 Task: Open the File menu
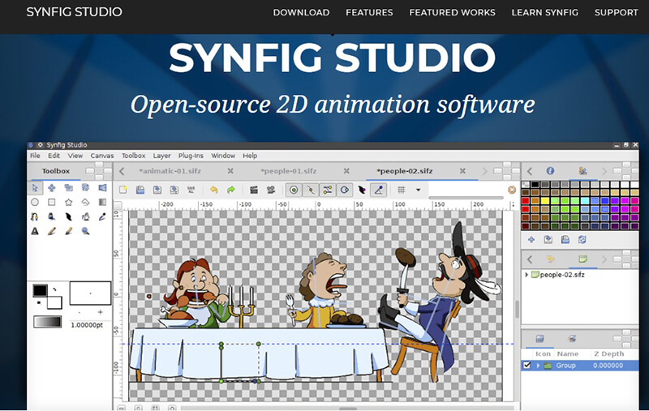pos(35,156)
